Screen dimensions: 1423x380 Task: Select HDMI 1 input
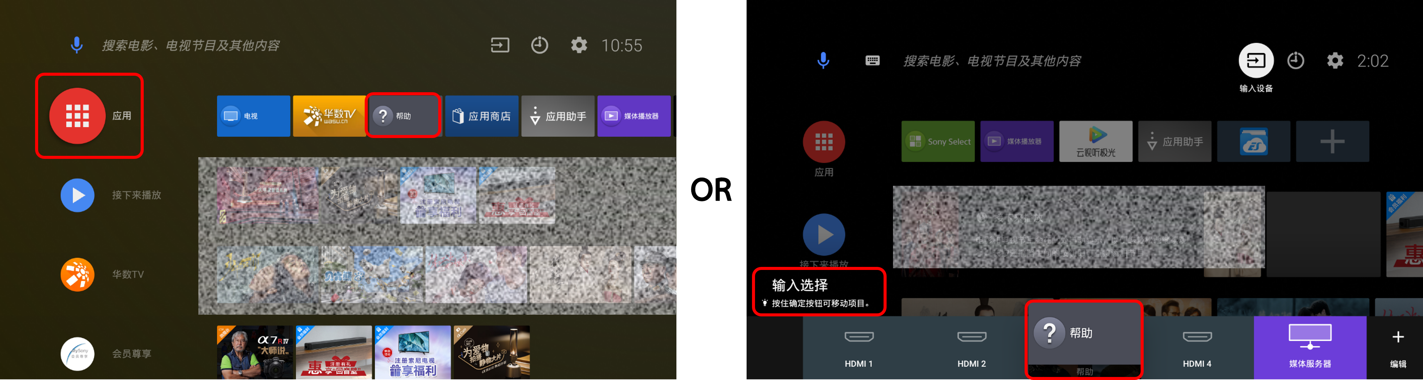coord(859,348)
